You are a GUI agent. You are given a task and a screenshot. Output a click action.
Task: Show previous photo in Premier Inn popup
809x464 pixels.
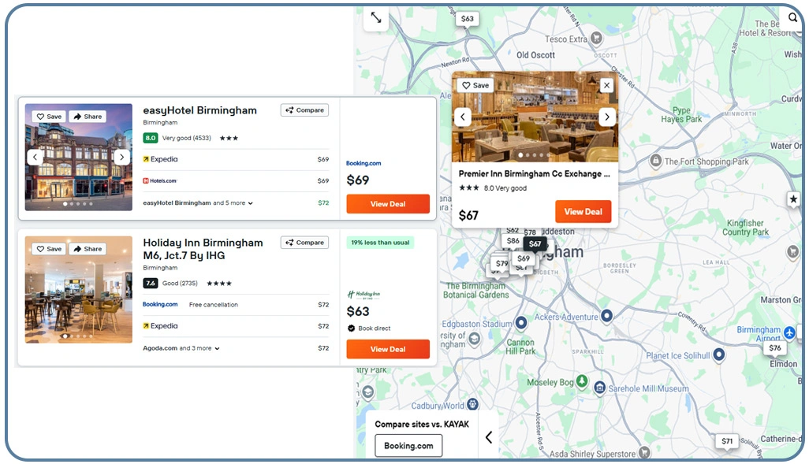coord(464,117)
